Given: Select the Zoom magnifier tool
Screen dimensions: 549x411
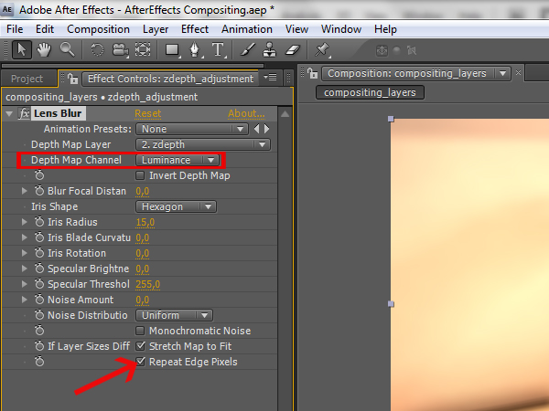Looking at the screenshot, I should [68, 49].
